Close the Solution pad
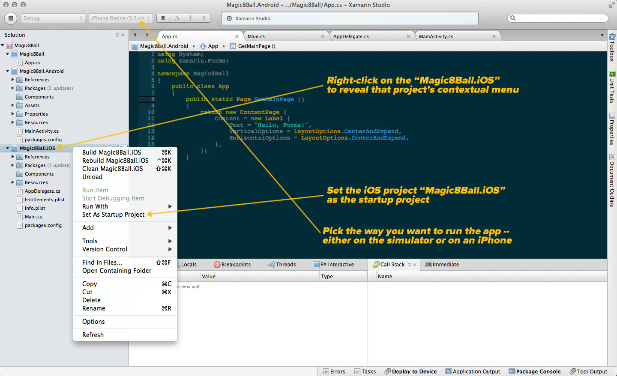Image resolution: width=617 pixels, height=376 pixels. point(123,35)
